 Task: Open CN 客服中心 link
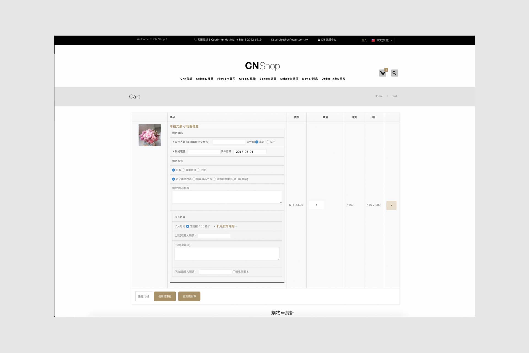click(x=327, y=40)
